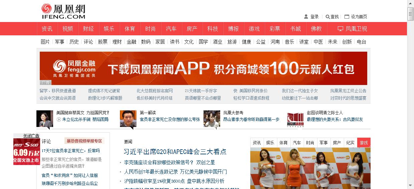Click the ifeng.com phoenix logo
414x189 pixels.
click(x=63, y=11)
